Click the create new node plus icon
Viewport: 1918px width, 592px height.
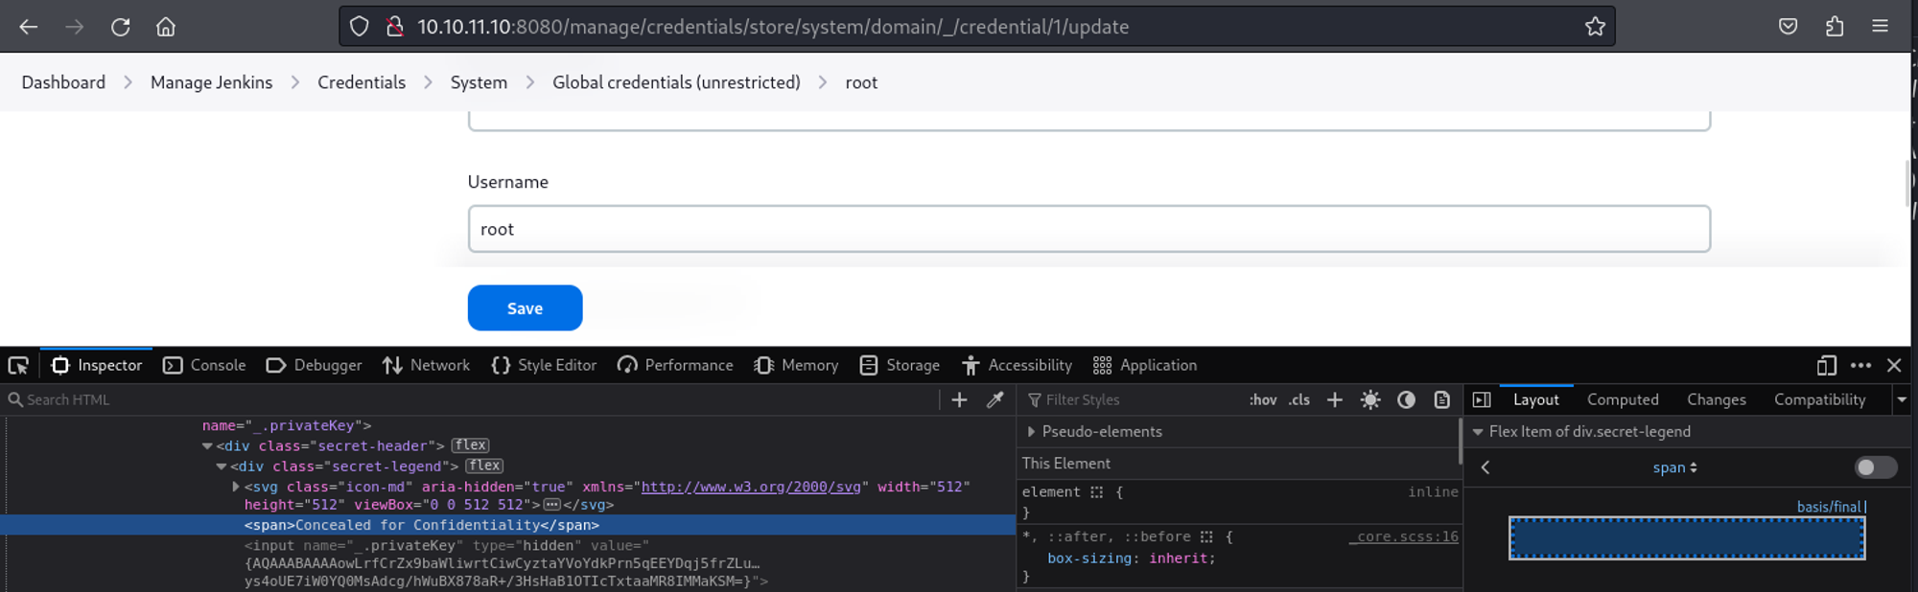[959, 399]
